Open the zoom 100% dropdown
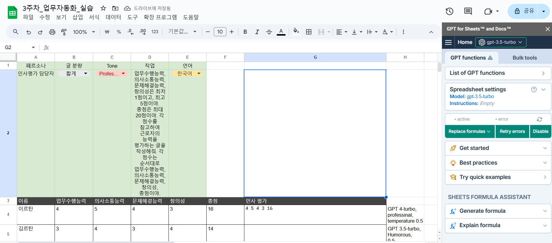Screen dimensions: 552x243 pyautogui.click(x=84, y=32)
